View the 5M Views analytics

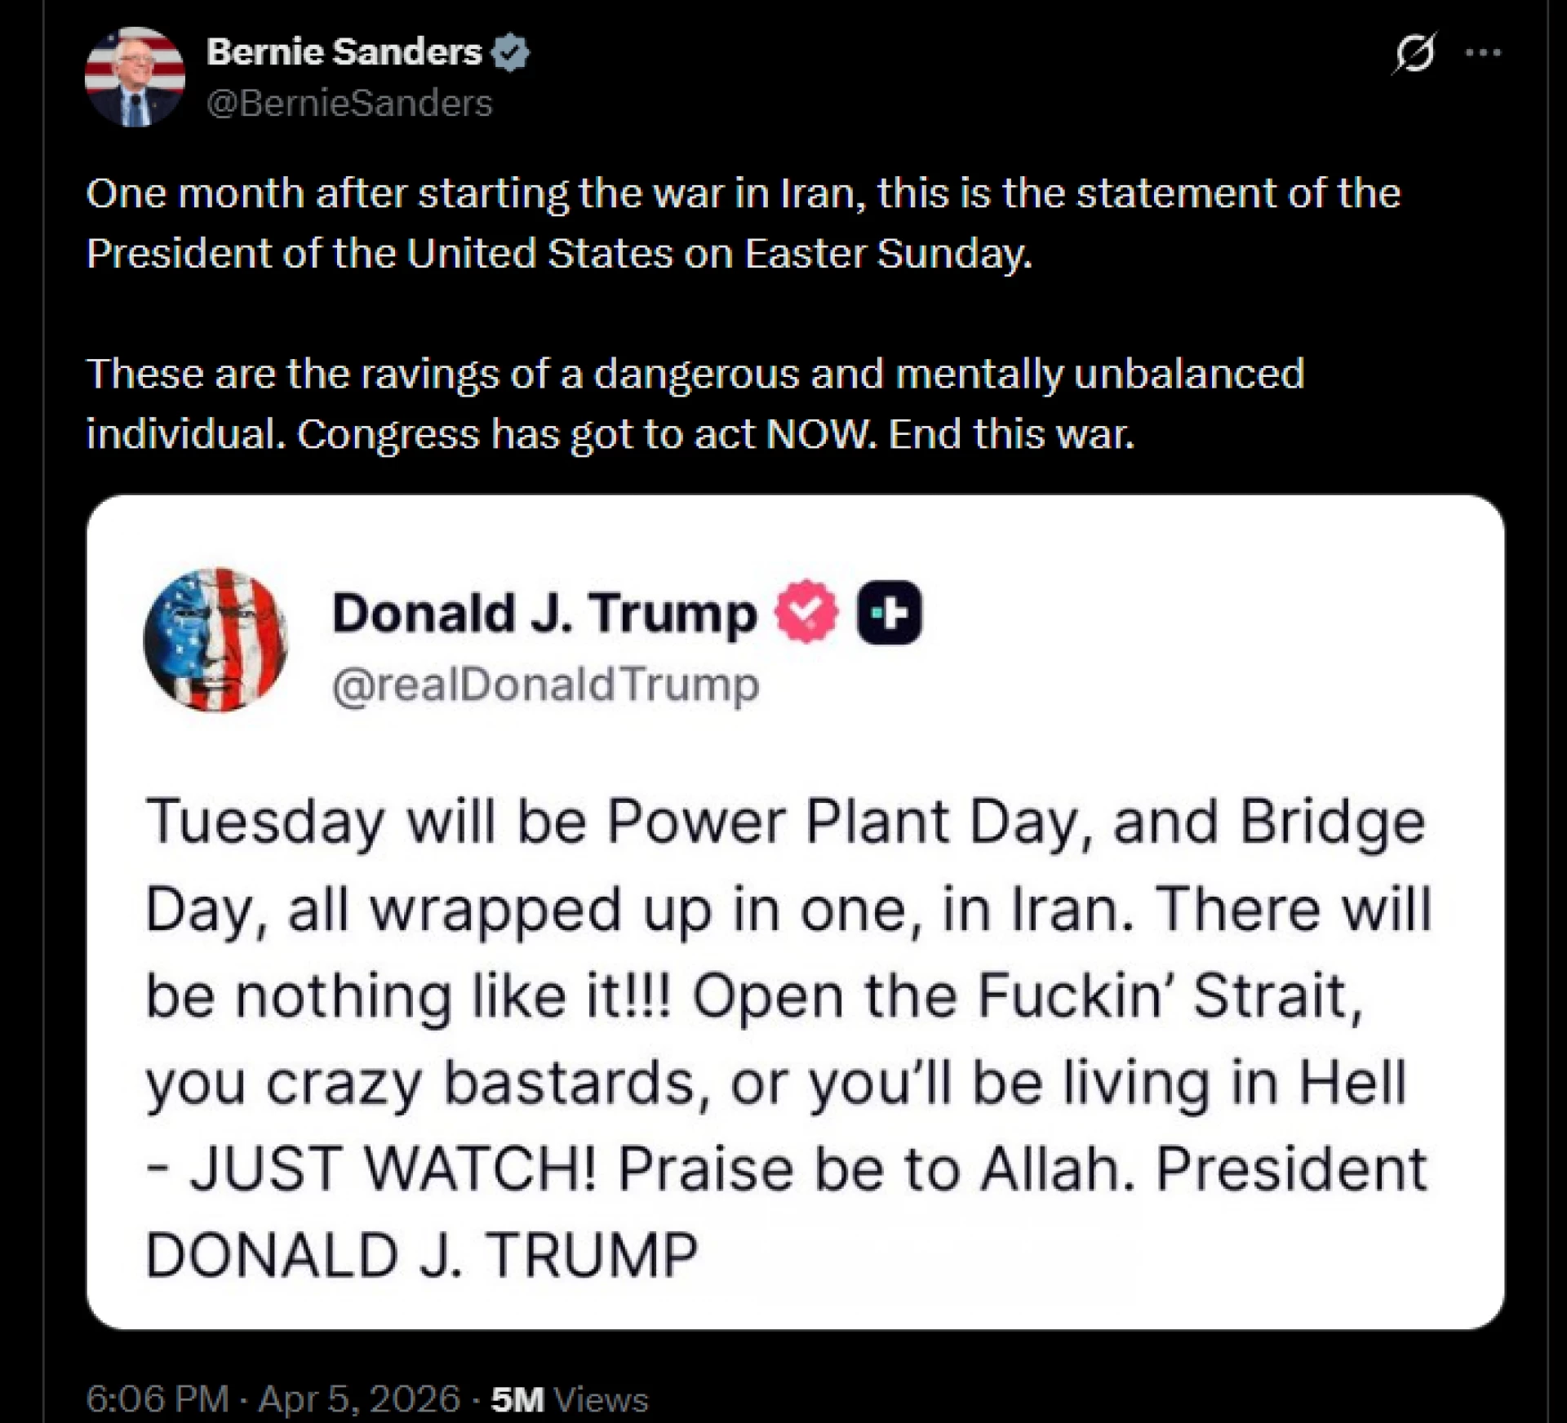tap(569, 1399)
